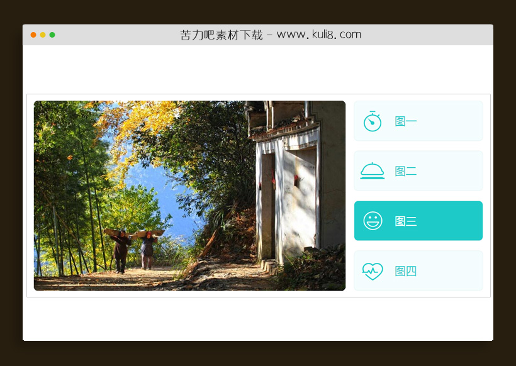Select the 图一 text label
The image size is (516, 366).
pyautogui.click(x=406, y=121)
